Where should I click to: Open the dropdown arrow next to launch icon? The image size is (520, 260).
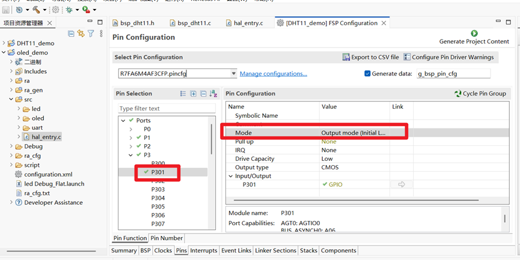pyautogui.click(x=28, y=10)
